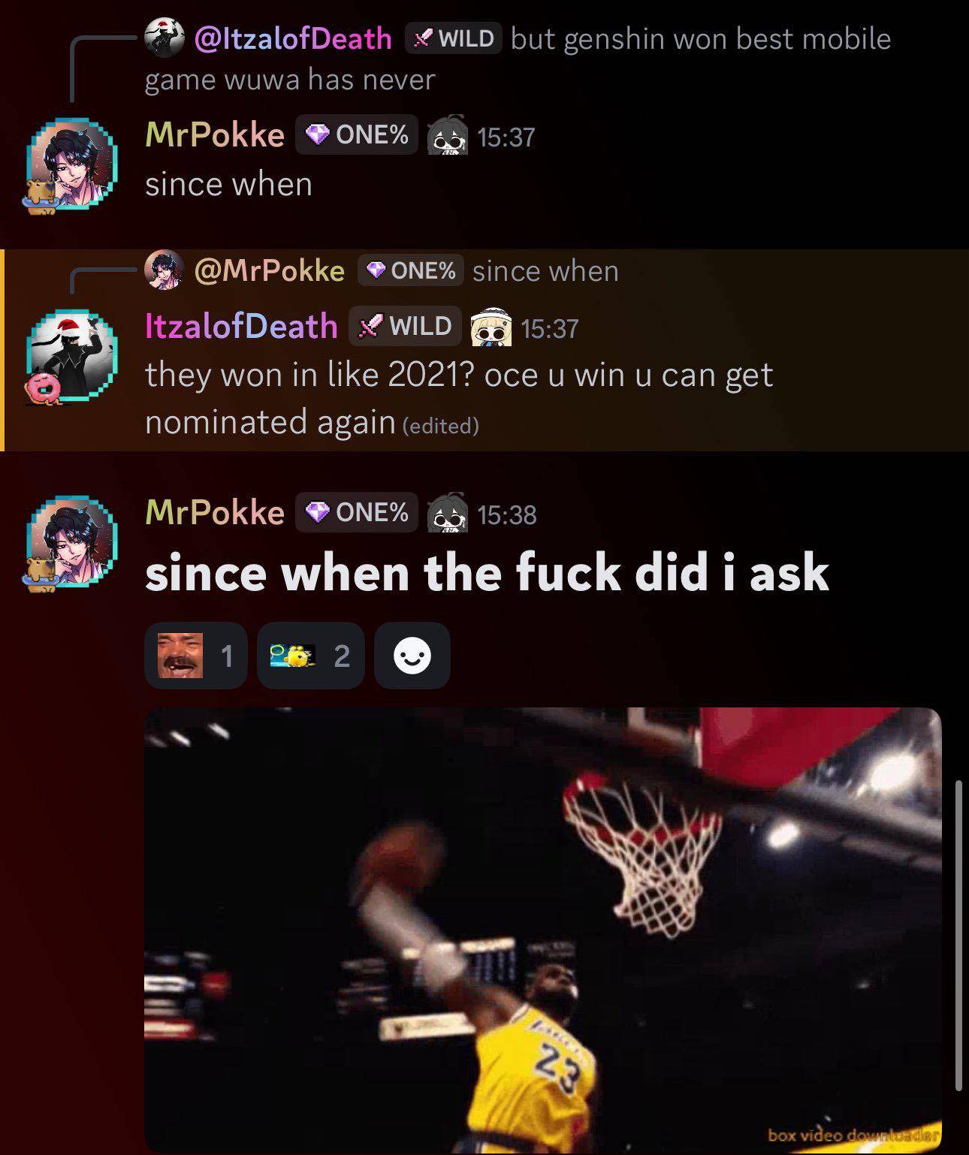Click the ItzalofDeath username at 15:37
The width and height of the screenshot is (969, 1155).
point(241,326)
